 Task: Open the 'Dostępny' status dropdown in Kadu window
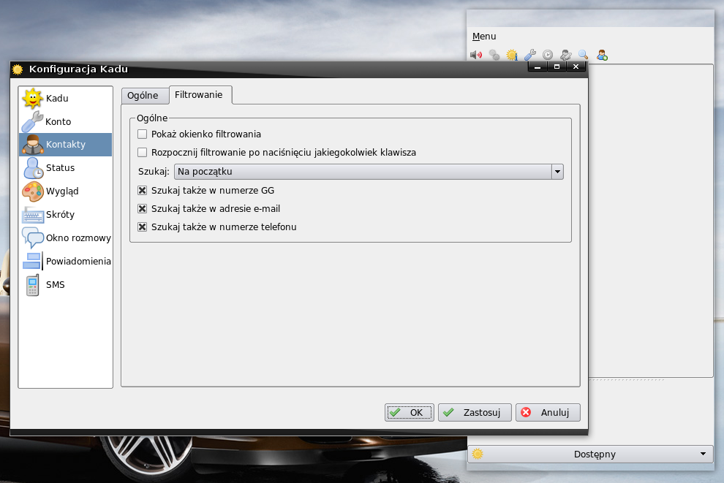pos(591,454)
